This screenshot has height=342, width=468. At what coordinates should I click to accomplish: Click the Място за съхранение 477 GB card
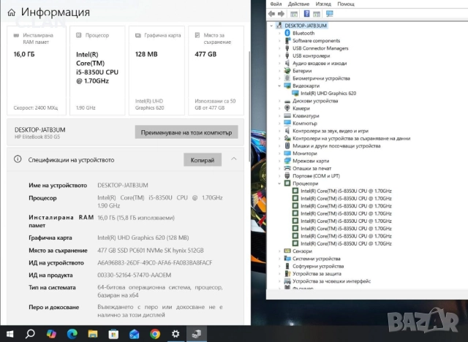click(216, 70)
